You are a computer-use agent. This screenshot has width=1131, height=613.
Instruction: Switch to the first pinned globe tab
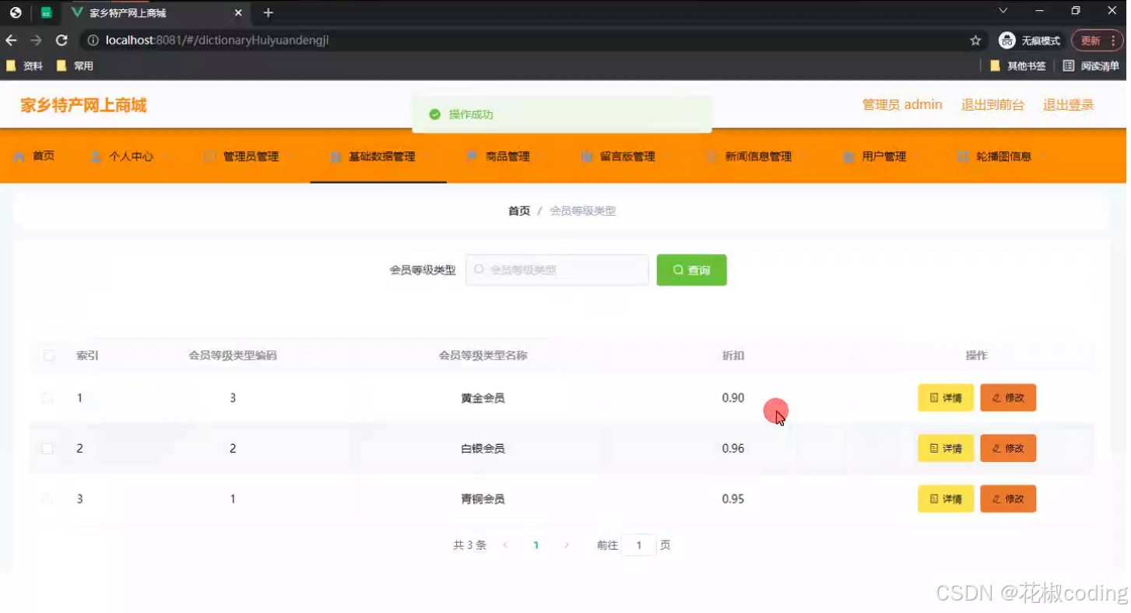click(x=16, y=12)
